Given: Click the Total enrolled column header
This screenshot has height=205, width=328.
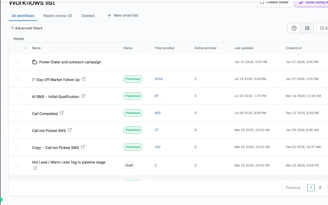Looking at the screenshot, I should point(164,48).
